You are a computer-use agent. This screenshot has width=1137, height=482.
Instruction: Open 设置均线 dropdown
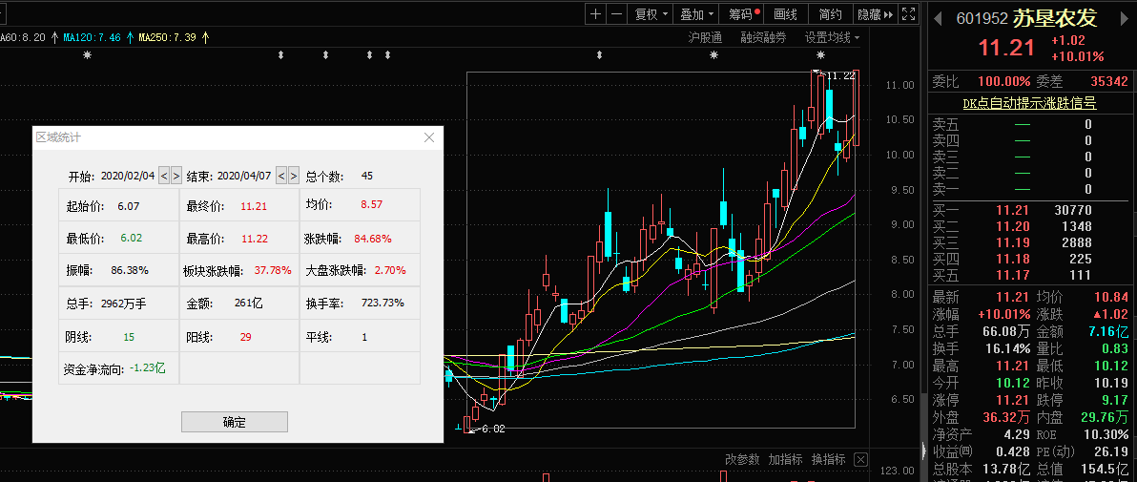[831, 37]
